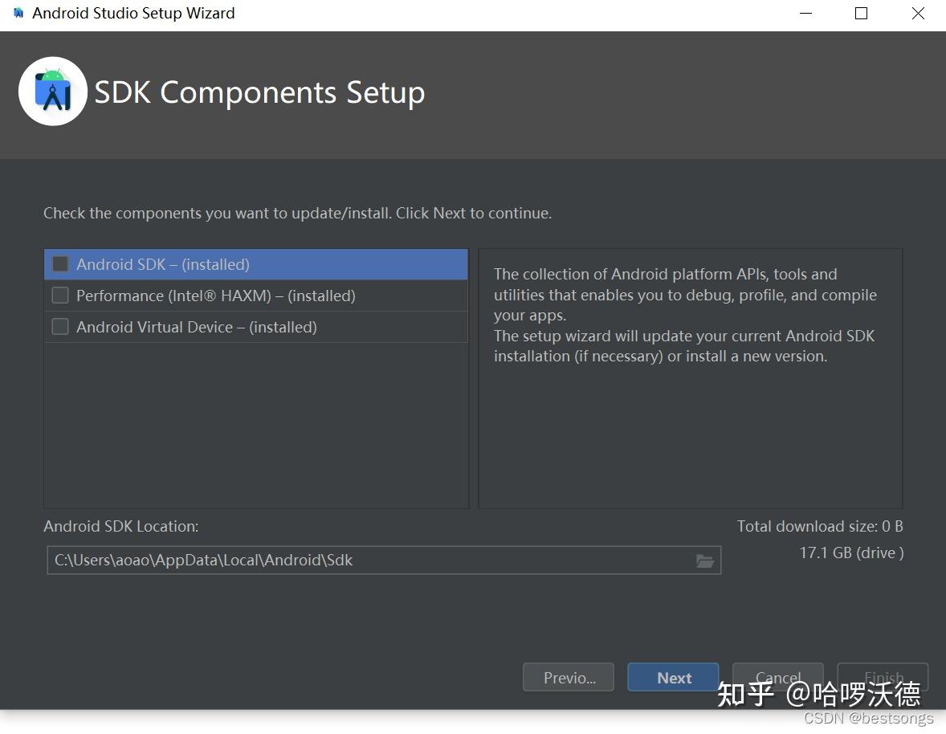Browse for SDK location folder icon
946x734 pixels.
(704, 561)
